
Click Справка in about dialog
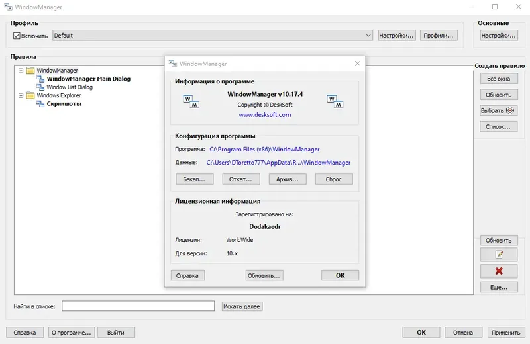pyautogui.click(x=187, y=275)
